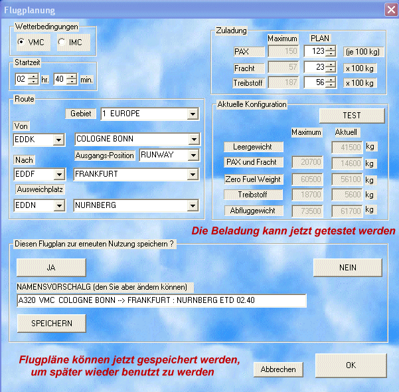Increase the start time hours spinner
Screen dimensions: 399x392
coord(33,76)
